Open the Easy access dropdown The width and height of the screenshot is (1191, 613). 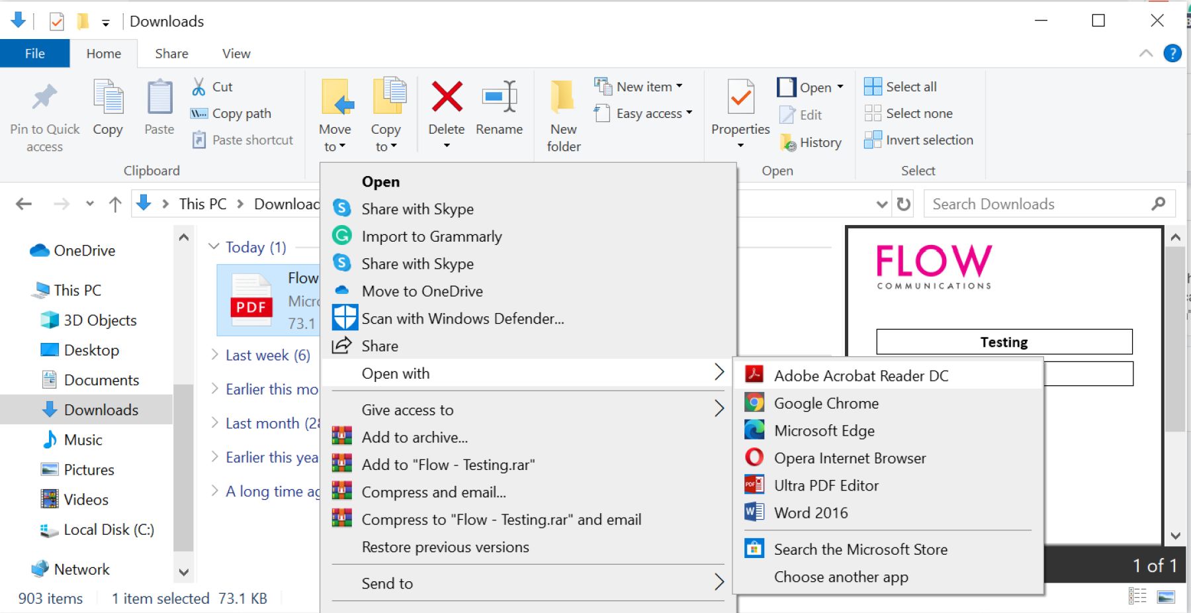(644, 113)
